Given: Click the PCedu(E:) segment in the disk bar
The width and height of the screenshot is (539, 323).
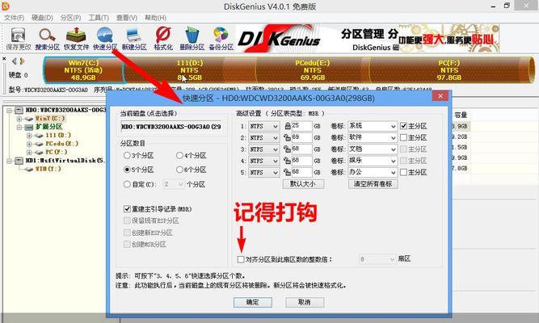Looking at the screenshot, I should pyautogui.click(x=312, y=70).
